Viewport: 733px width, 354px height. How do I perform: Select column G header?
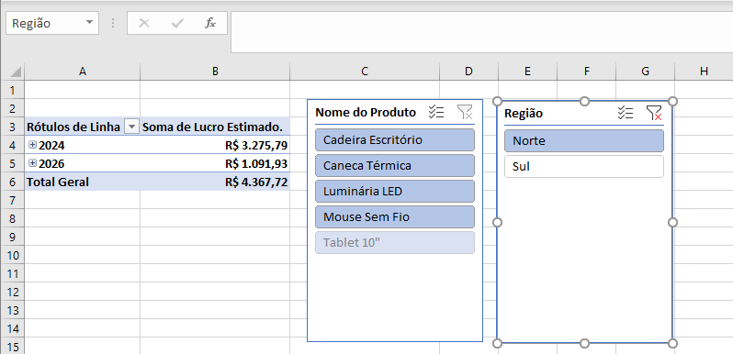645,71
